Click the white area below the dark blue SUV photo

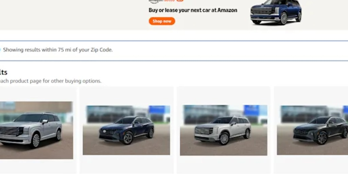(x=126, y=164)
